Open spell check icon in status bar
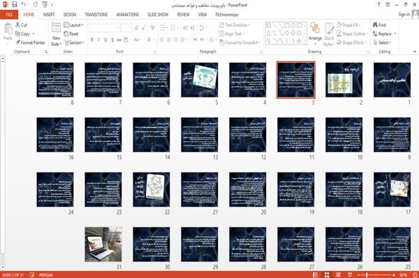The height and width of the screenshot is (278, 419). pyautogui.click(x=32, y=275)
